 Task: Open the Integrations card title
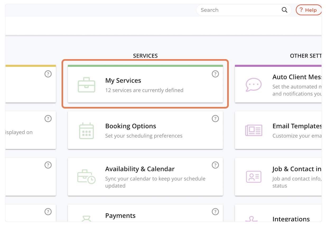(291, 219)
